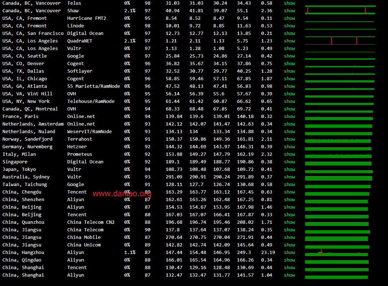Click show for Japan, Tokyo

click(x=289, y=169)
